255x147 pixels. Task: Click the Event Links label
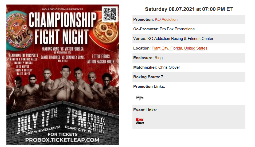click(x=145, y=110)
